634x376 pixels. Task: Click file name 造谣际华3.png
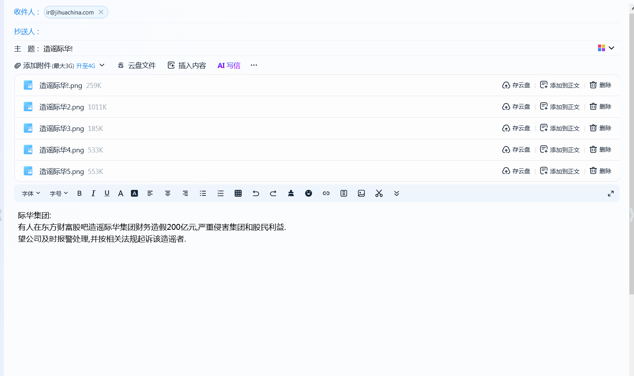point(61,129)
